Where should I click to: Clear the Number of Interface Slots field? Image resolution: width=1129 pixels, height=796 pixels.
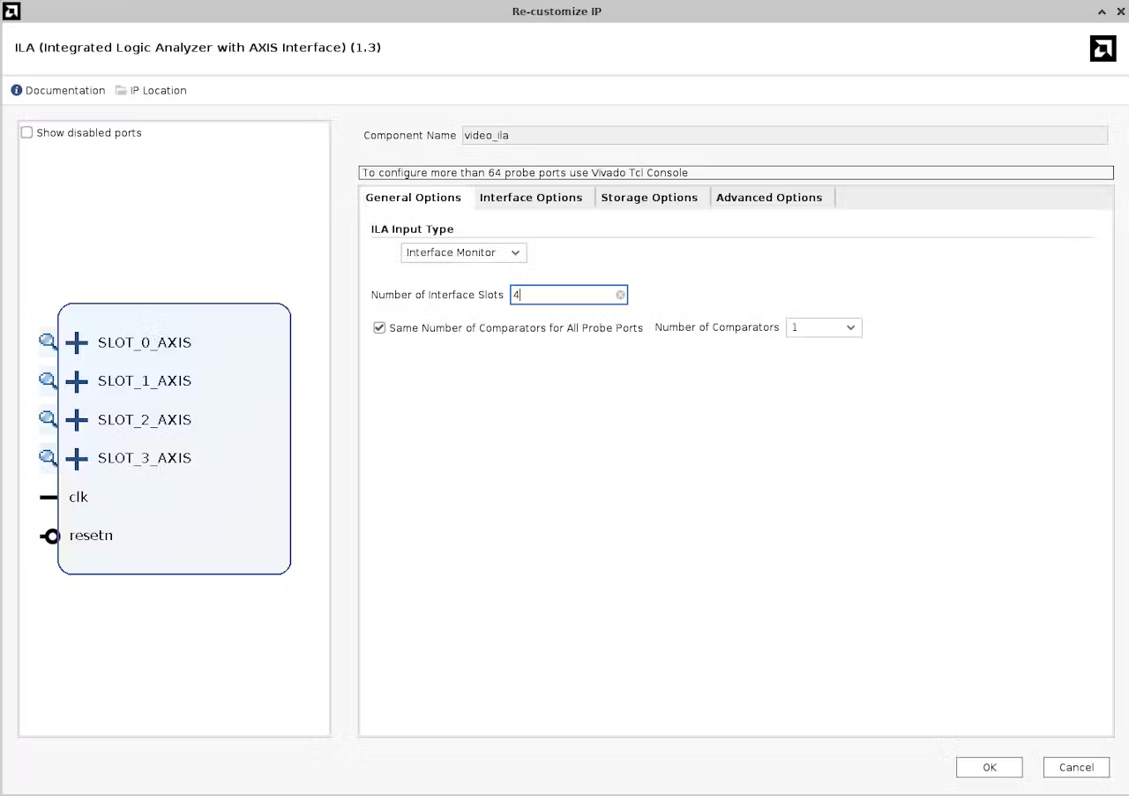click(x=620, y=295)
